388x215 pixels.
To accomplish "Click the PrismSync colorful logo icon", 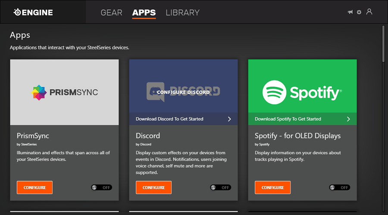I will click(x=39, y=93).
